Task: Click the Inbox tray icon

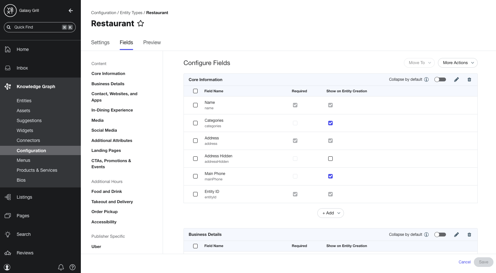Action: click(x=8, y=68)
